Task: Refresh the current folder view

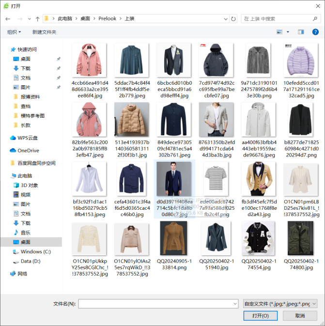Action: point(233,19)
